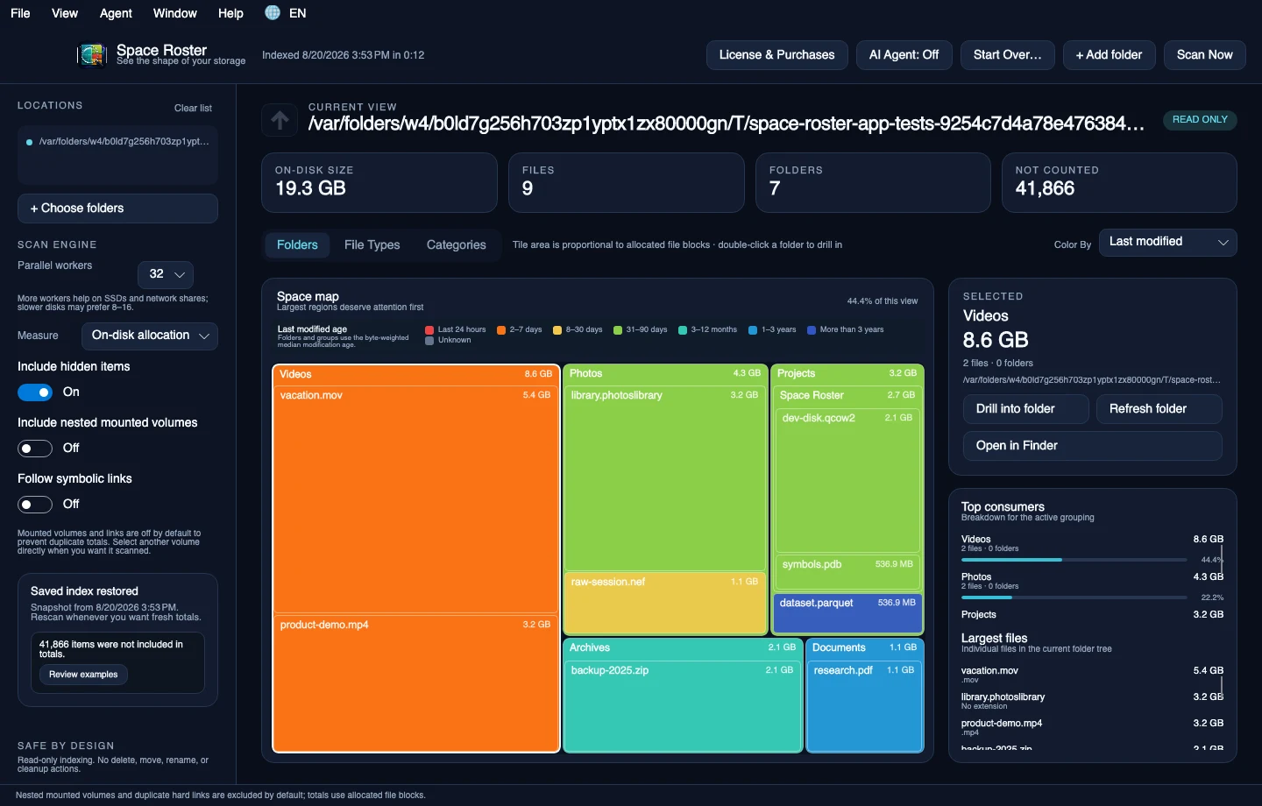
Task: Toggle Follow symbolic links switch
Action: (35, 504)
